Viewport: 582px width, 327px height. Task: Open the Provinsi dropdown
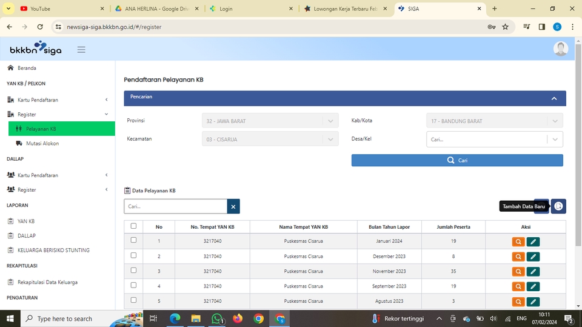pyautogui.click(x=270, y=121)
